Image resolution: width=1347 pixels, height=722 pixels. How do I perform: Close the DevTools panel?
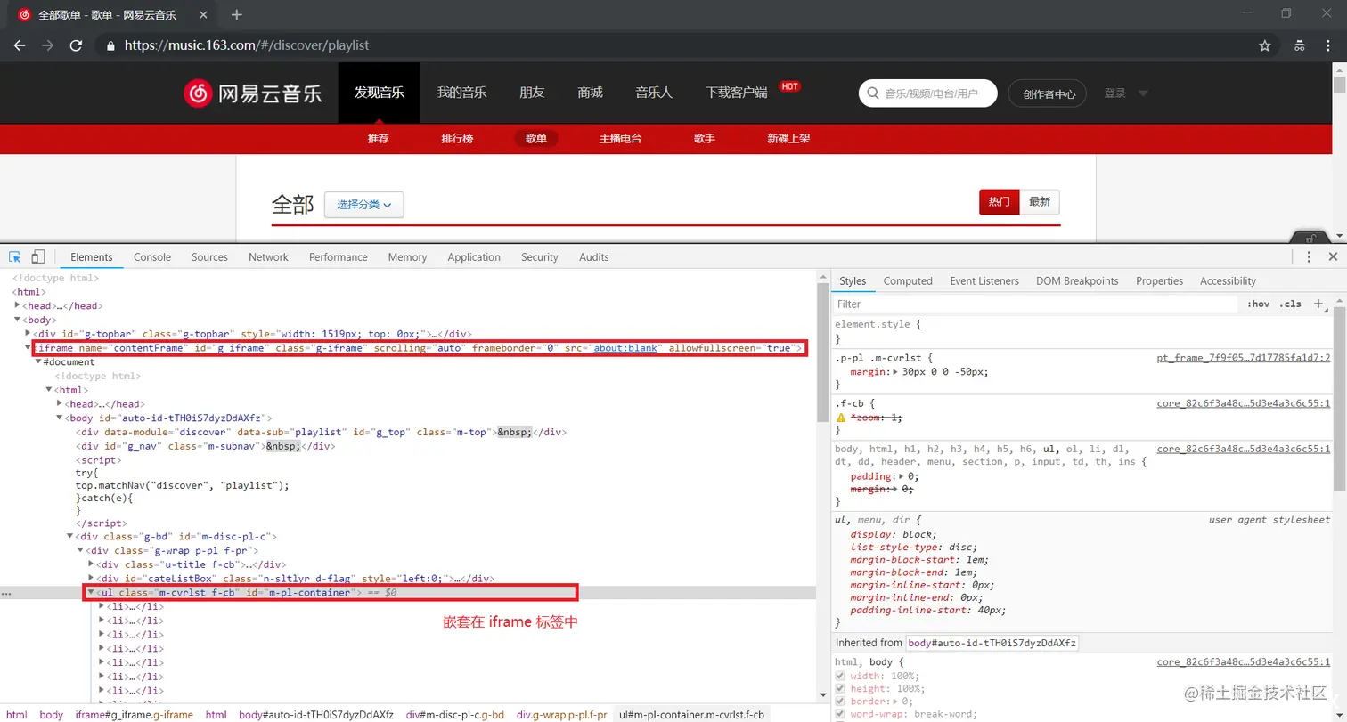pyautogui.click(x=1334, y=256)
